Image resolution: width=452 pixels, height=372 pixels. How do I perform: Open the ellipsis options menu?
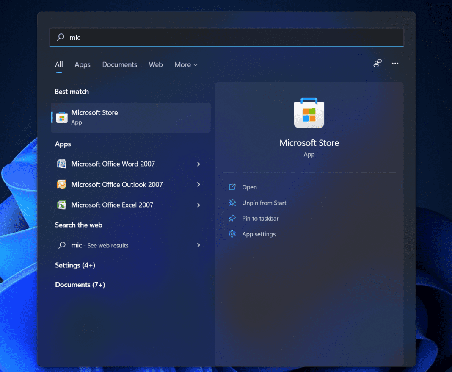point(395,64)
